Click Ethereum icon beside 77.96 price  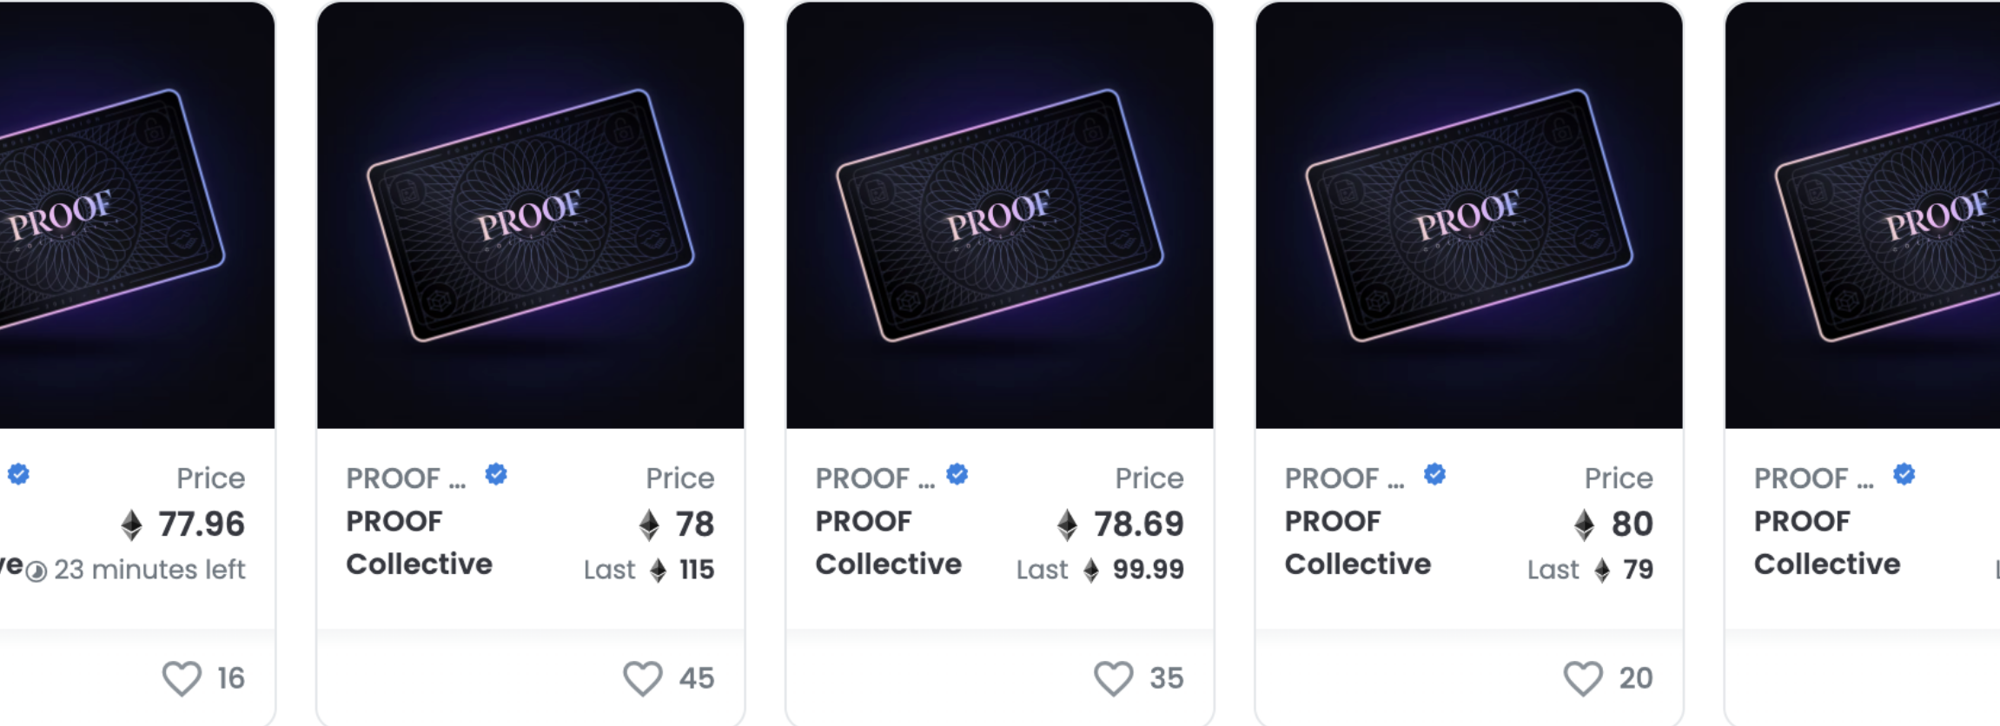[131, 525]
